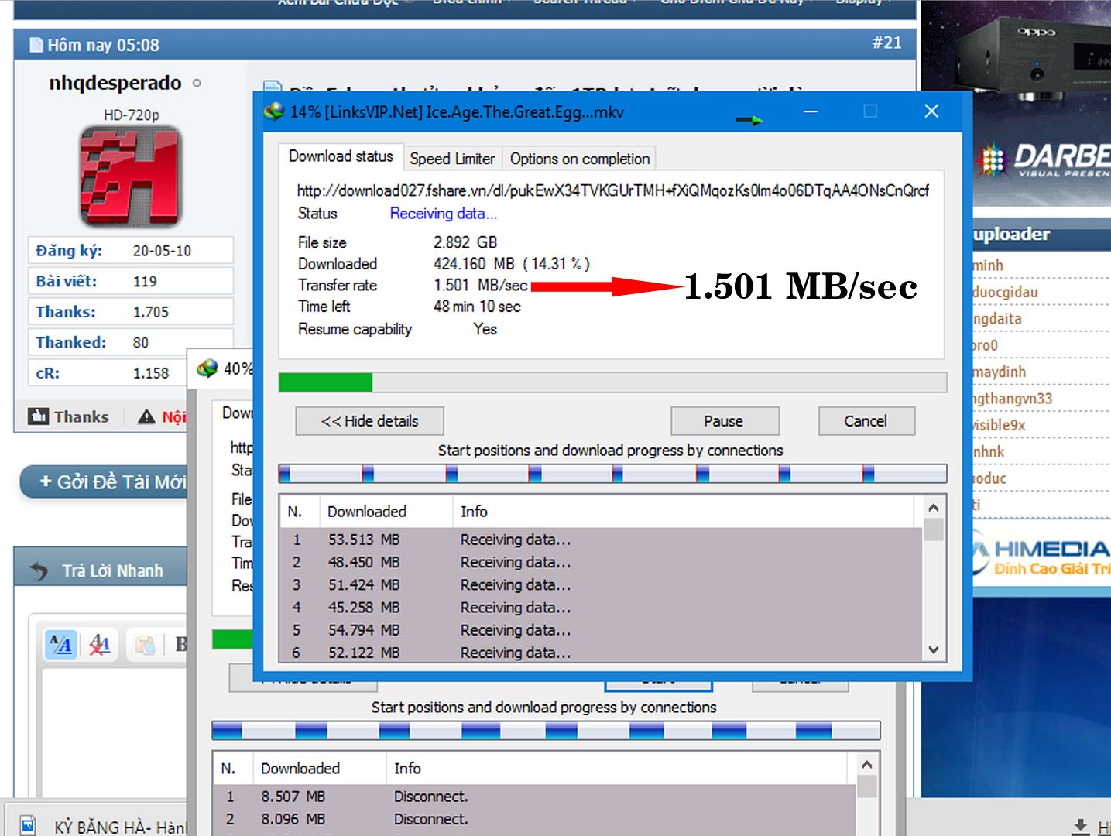This screenshot has width=1111, height=836.
Task: Click the Downloaded column header in the front window
Action: pyautogui.click(x=386, y=512)
